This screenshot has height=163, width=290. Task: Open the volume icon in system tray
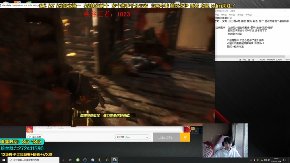[x=265, y=160]
